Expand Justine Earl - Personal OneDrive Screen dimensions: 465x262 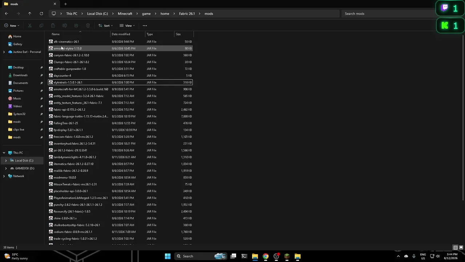(4, 52)
